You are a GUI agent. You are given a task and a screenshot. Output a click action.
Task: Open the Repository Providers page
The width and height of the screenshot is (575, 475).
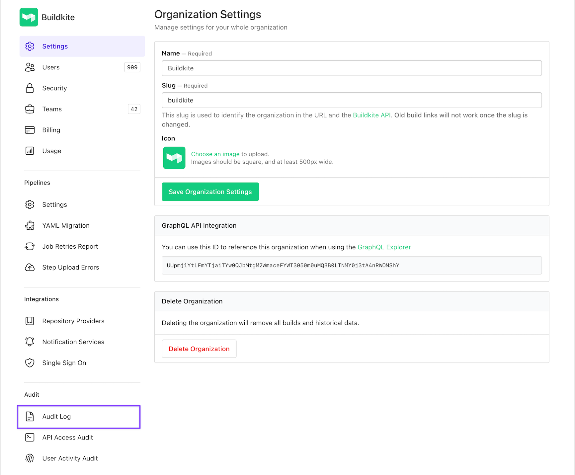pyautogui.click(x=73, y=321)
